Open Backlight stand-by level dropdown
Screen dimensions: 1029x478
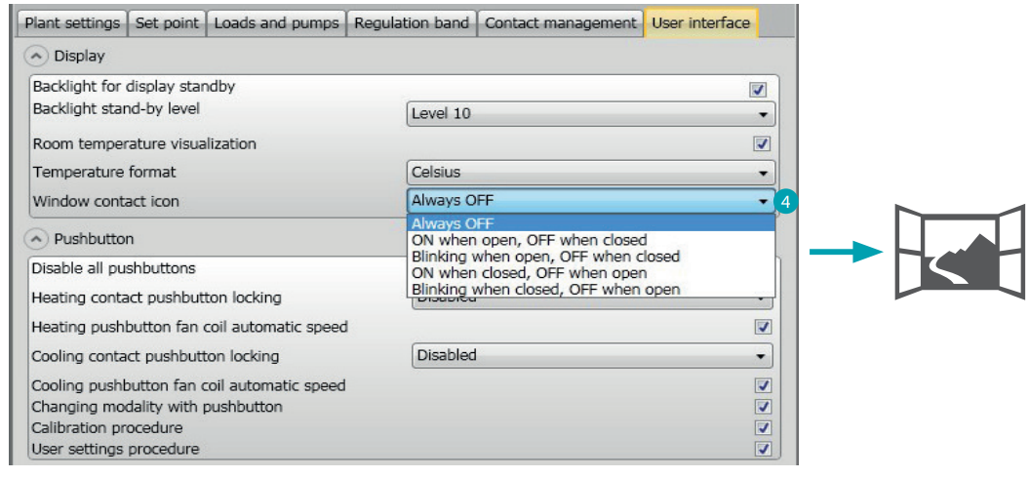pos(591,113)
